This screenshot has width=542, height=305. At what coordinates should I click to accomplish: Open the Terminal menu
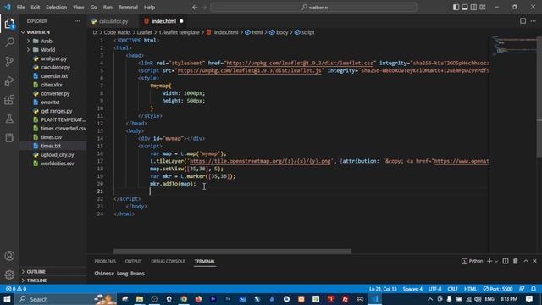128,8
